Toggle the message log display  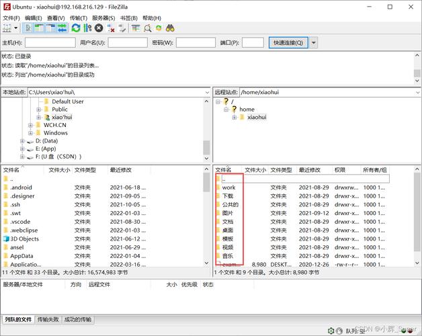(x=28, y=28)
